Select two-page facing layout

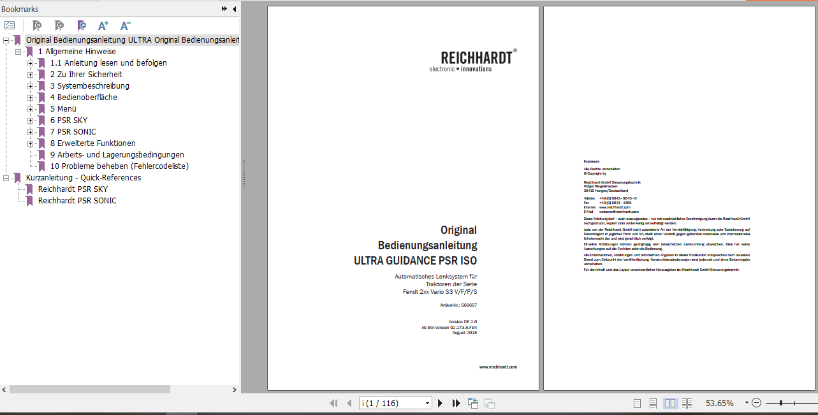(x=670, y=403)
